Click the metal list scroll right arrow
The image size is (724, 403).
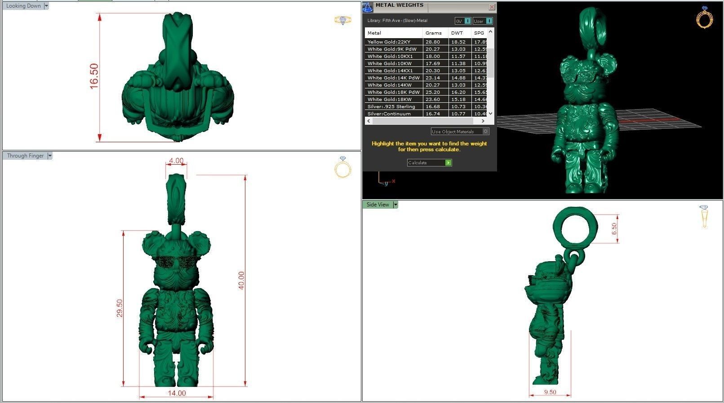click(483, 121)
